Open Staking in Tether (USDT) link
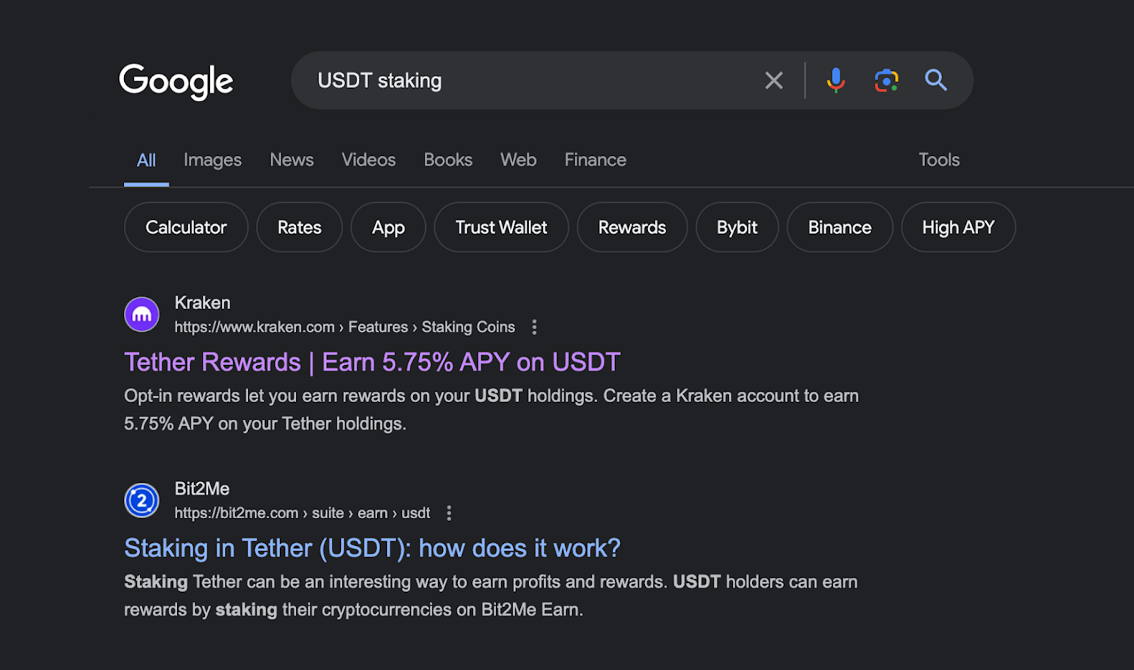This screenshot has width=1134, height=670. pyautogui.click(x=372, y=548)
